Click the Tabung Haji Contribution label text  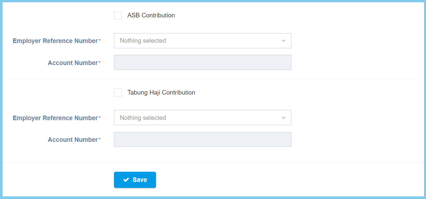(161, 93)
